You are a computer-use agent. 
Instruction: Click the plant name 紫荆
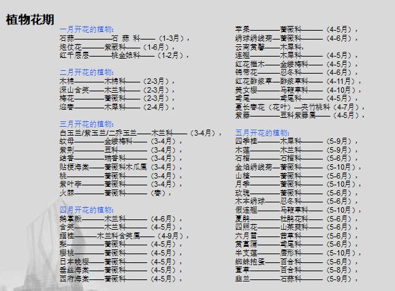pyautogui.click(x=67, y=150)
